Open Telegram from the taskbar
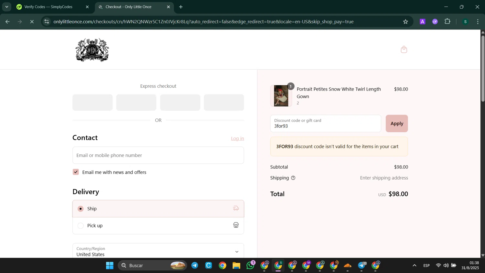 point(195,266)
